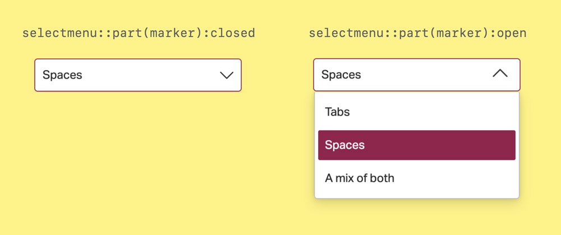
Task: Click the yellow background below the closed selectmenu
Action: coord(138,157)
